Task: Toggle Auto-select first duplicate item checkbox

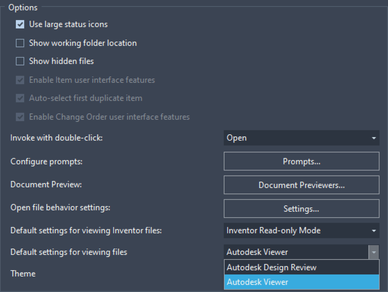Action: [x=20, y=98]
